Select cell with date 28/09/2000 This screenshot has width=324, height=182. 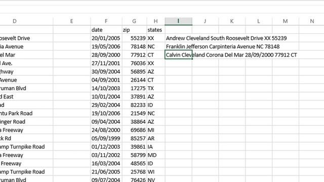106,55
